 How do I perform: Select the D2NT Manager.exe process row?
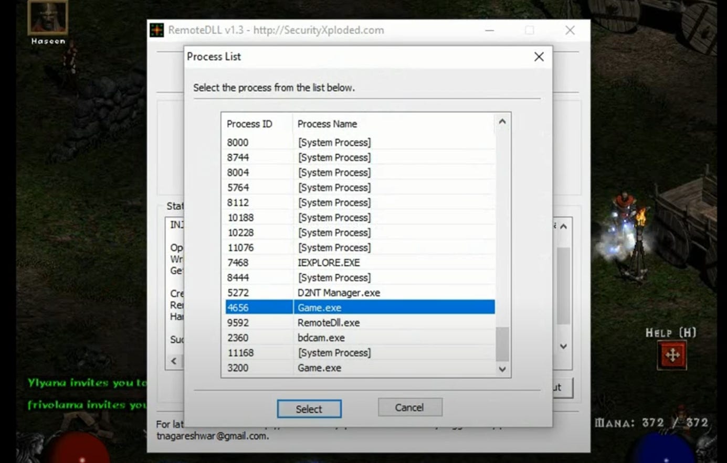(x=360, y=293)
